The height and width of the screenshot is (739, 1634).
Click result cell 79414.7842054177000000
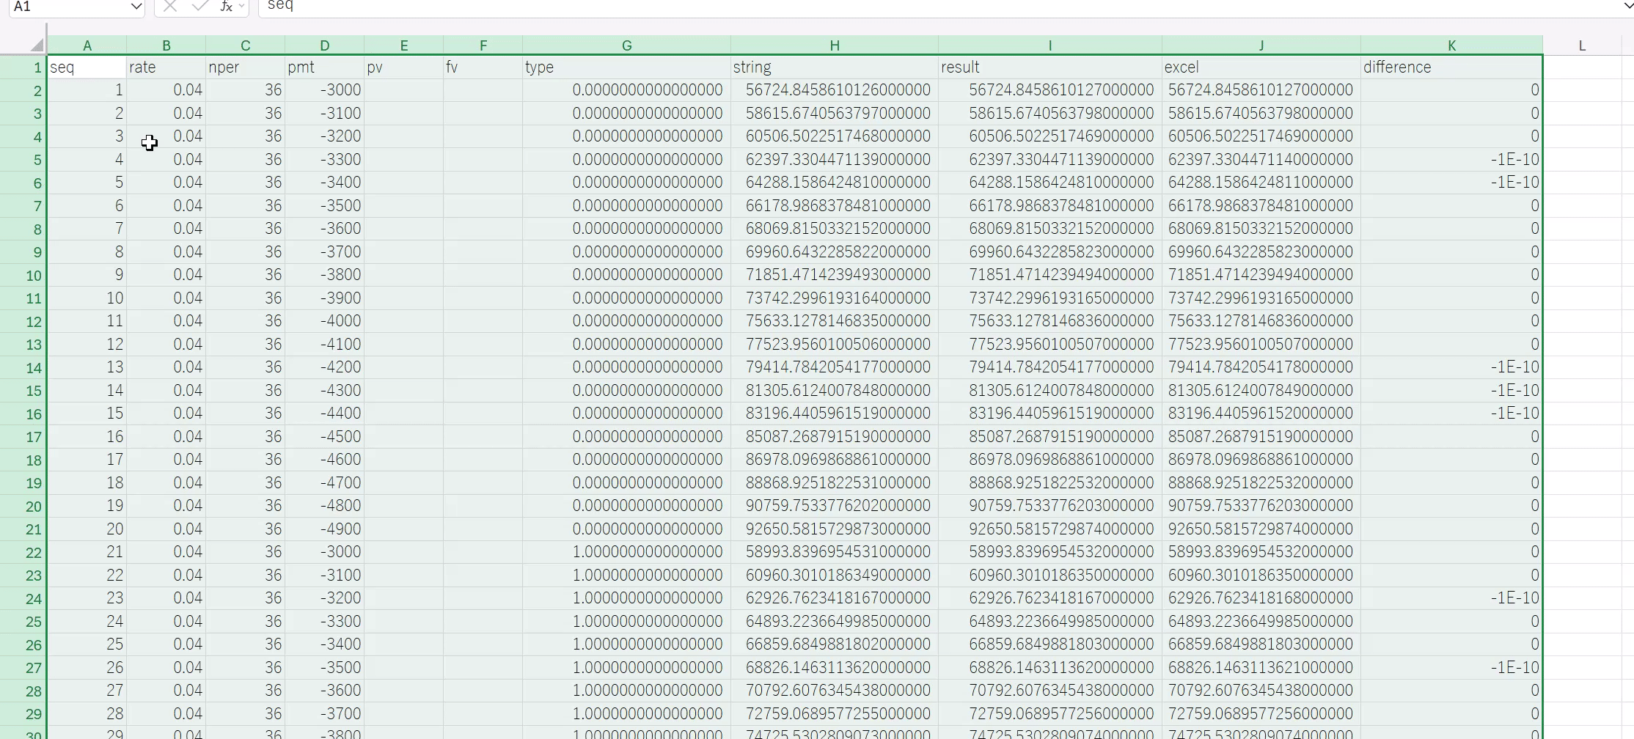click(1050, 367)
